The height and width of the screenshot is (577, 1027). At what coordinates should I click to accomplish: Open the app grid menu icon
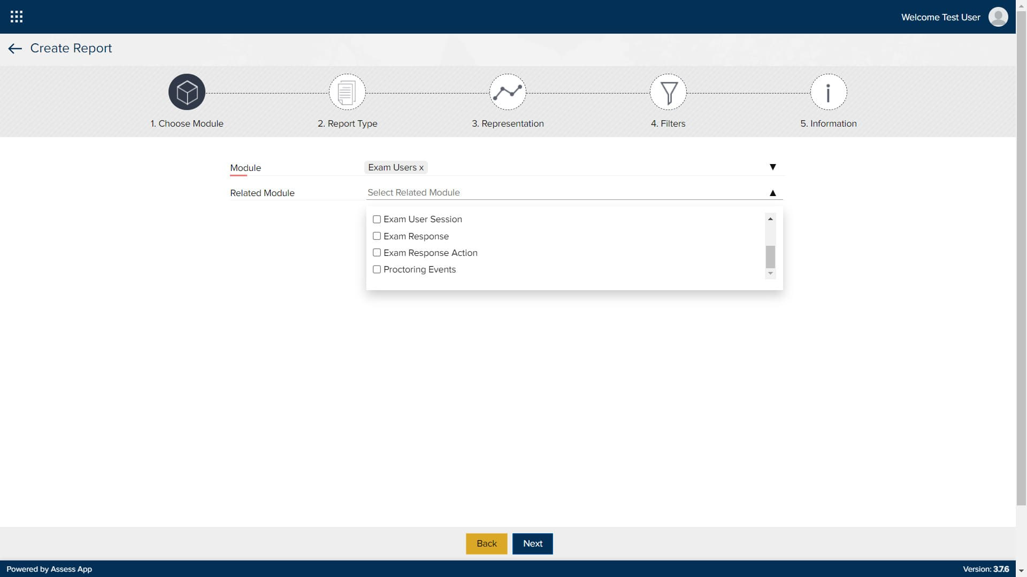pyautogui.click(x=17, y=17)
